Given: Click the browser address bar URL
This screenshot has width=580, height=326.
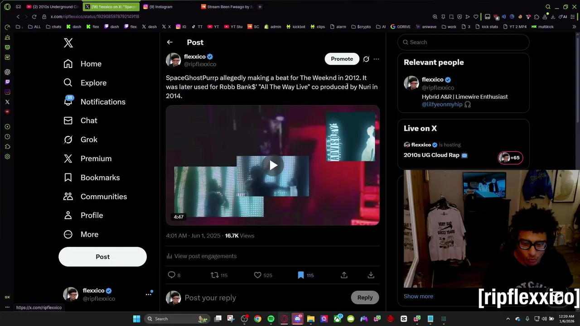Looking at the screenshot, I should coord(95,17).
